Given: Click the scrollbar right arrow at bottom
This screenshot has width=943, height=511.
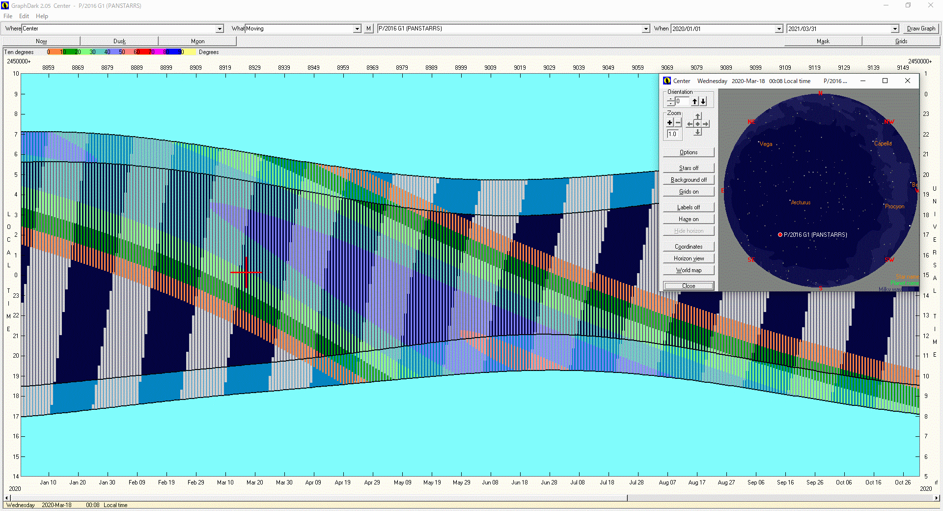Looking at the screenshot, I should click(937, 498).
